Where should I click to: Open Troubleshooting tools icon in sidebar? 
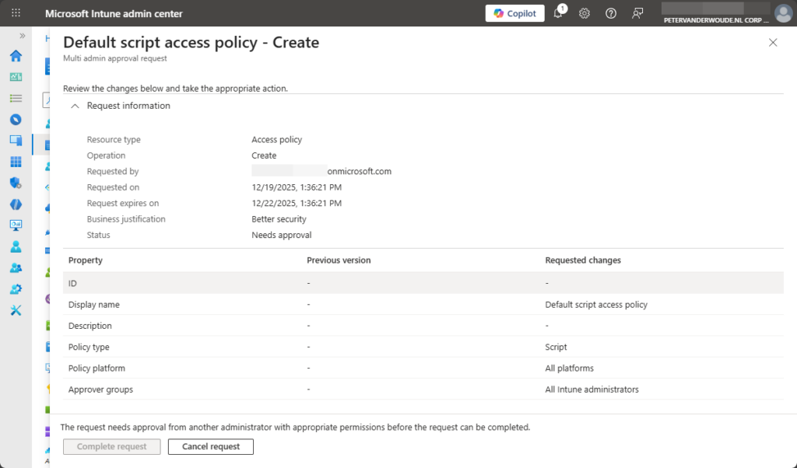(x=16, y=310)
